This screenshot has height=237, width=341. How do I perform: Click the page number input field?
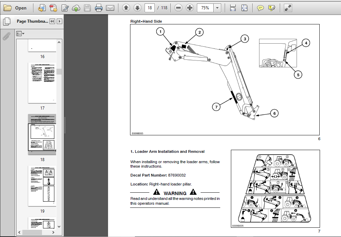pos(150,8)
